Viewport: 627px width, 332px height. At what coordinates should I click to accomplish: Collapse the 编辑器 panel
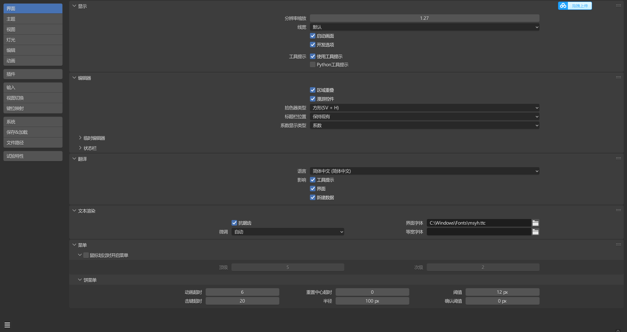pos(74,78)
